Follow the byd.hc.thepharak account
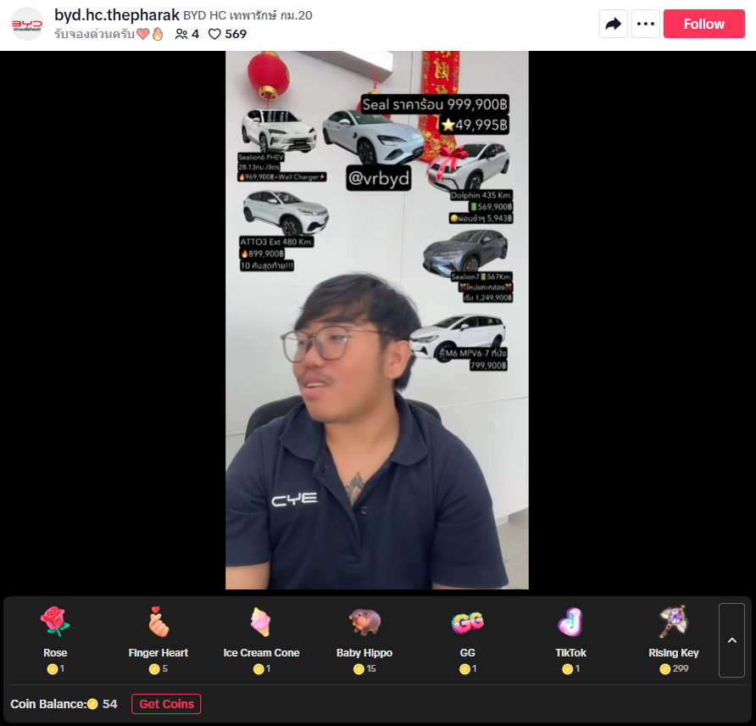This screenshot has height=726, width=756. pos(703,24)
